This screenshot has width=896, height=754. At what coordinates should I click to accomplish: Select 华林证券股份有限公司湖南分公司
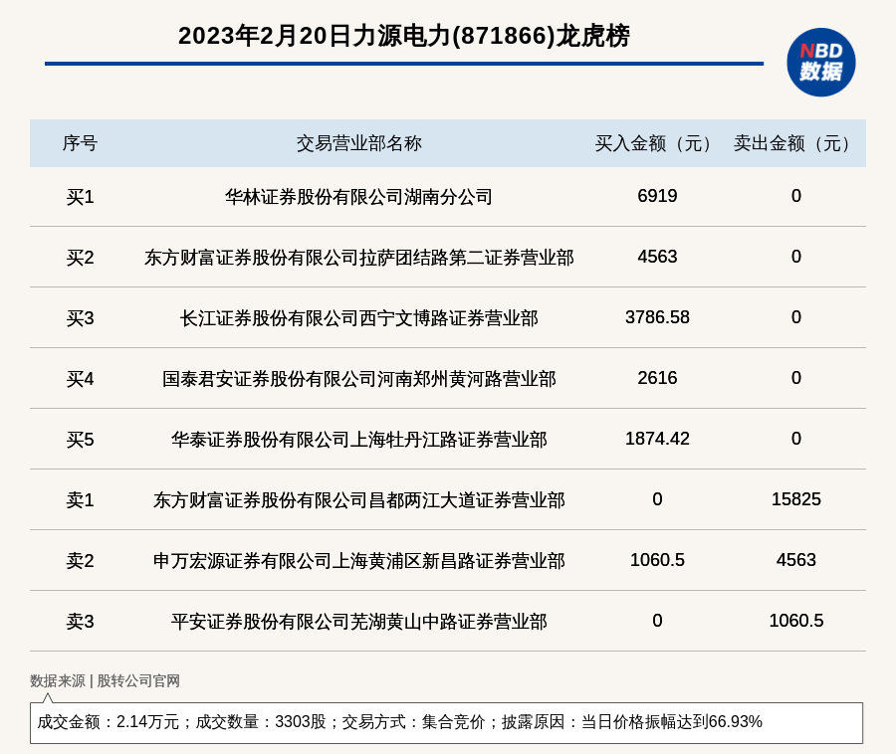pyautogui.click(x=358, y=197)
